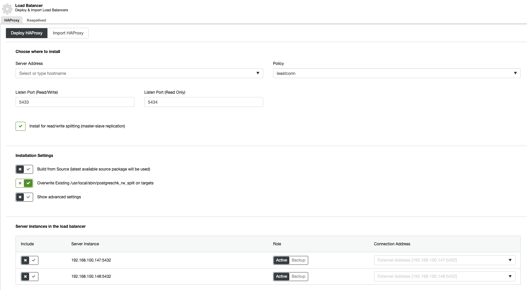The height and width of the screenshot is (290, 527).
Task: Click the Deploy & Import Load Balancers subtitle
Action: click(x=41, y=10)
